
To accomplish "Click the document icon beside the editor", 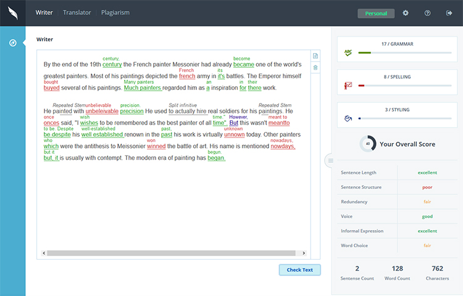I will click(315, 56).
